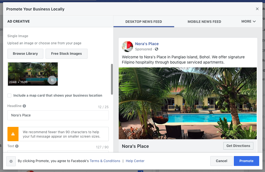Click the settings gear icon in footer
Viewport: 265px width, 172px height.
coord(11,161)
